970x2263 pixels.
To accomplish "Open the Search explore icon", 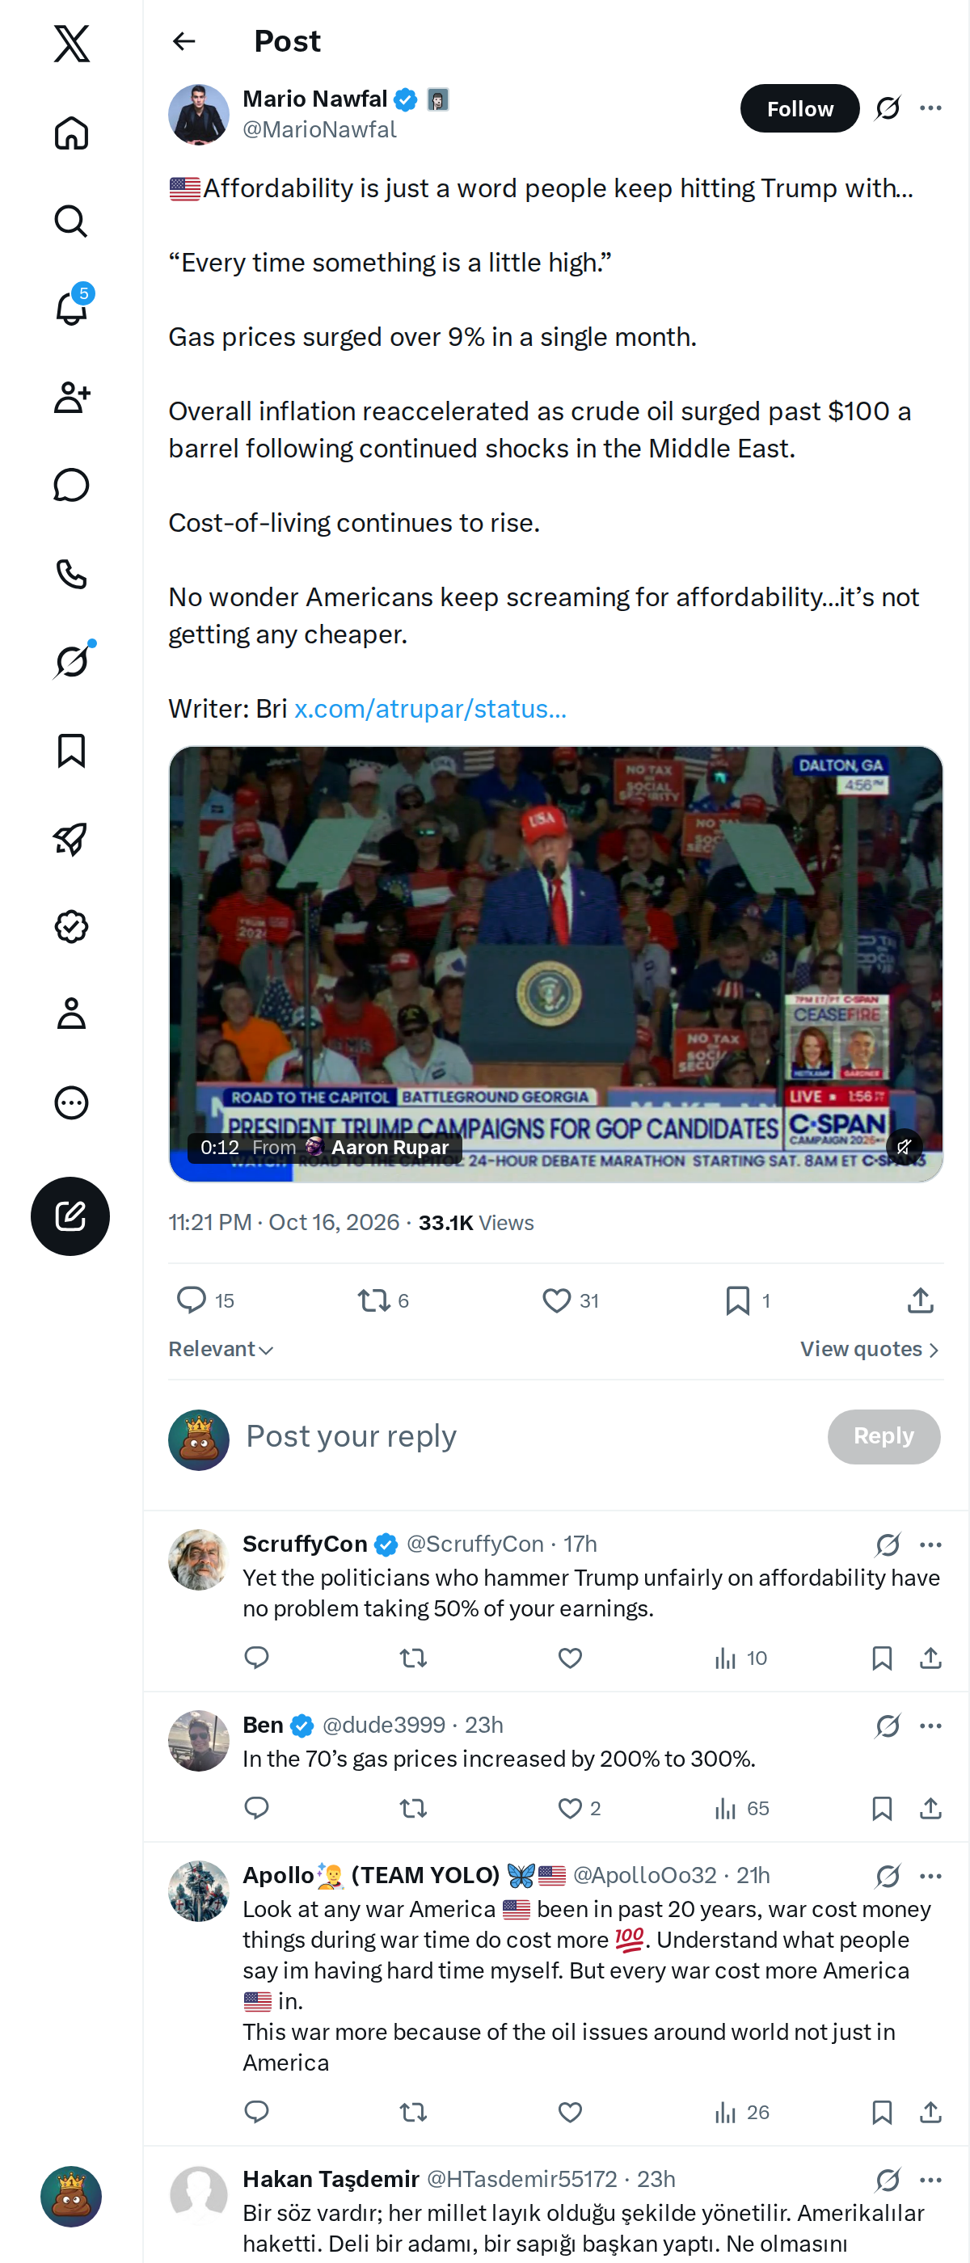I will 71,221.
